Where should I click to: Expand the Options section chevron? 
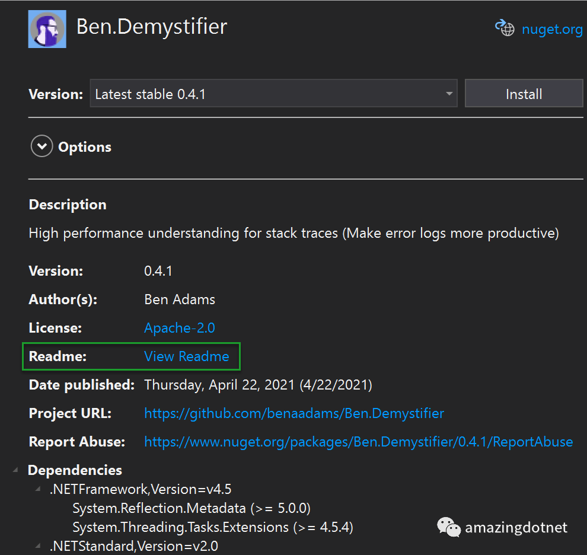[x=42, y=146]
